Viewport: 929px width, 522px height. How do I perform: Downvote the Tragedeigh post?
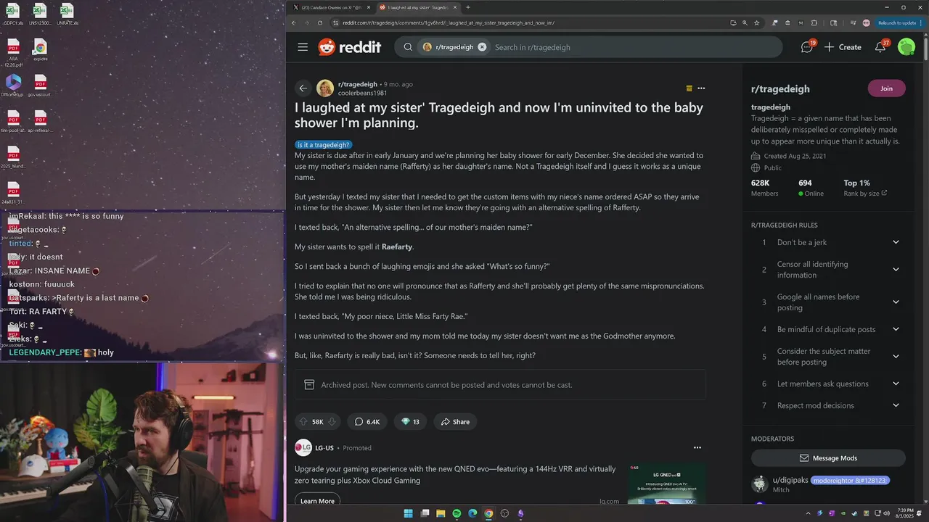pyautogui.click(x=332, y=422)
